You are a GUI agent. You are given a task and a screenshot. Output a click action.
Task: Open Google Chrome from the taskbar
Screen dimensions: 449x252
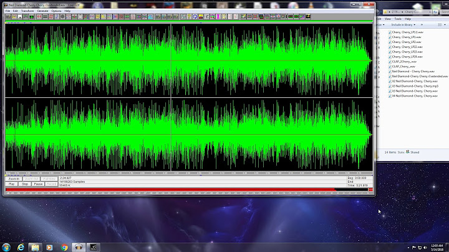pos(64,247)
